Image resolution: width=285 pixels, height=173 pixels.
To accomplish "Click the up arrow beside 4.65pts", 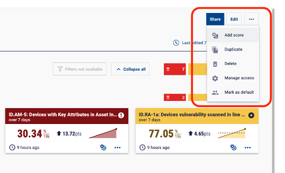I will click(190, 133).
